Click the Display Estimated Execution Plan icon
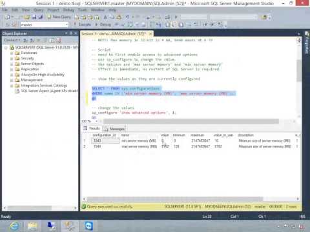Viewport: 310px width, 232px height. tap(130, 24)
